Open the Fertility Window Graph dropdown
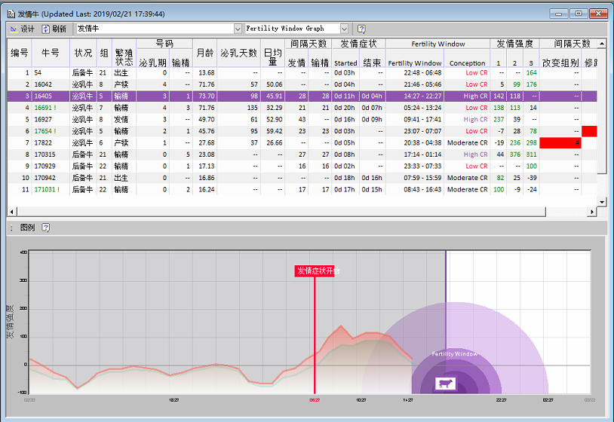Screen dimensions: 614x422 click(x=344, y=29)
